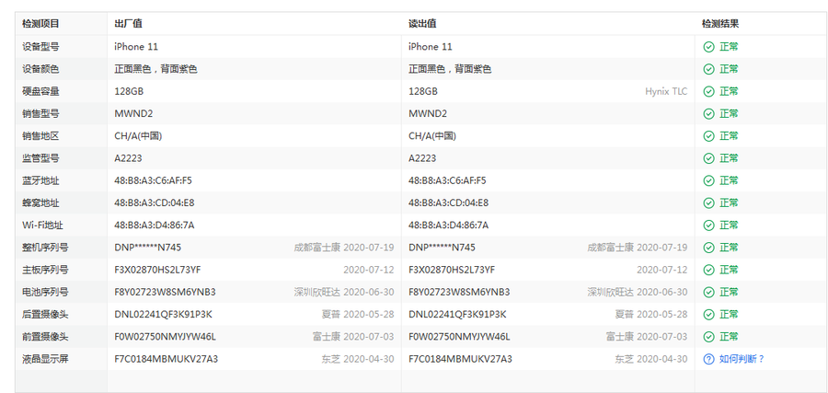This screenshot has width=828, height=393.
Task: Click factory value iPhone 11
Action: point(136,47)
